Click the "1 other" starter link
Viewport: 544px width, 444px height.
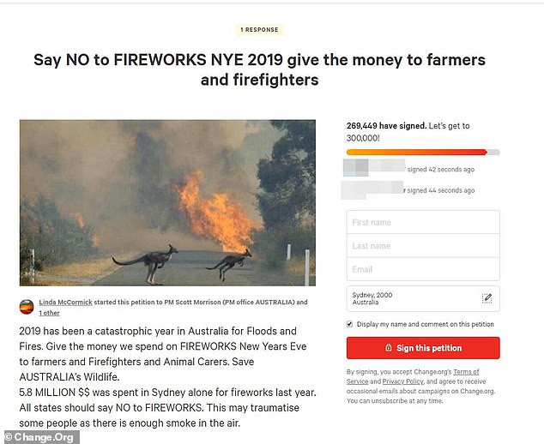pyautogui.click(x=49, y=313)
